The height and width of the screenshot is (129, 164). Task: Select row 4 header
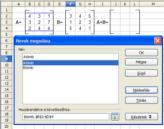[x=6, y=28]
